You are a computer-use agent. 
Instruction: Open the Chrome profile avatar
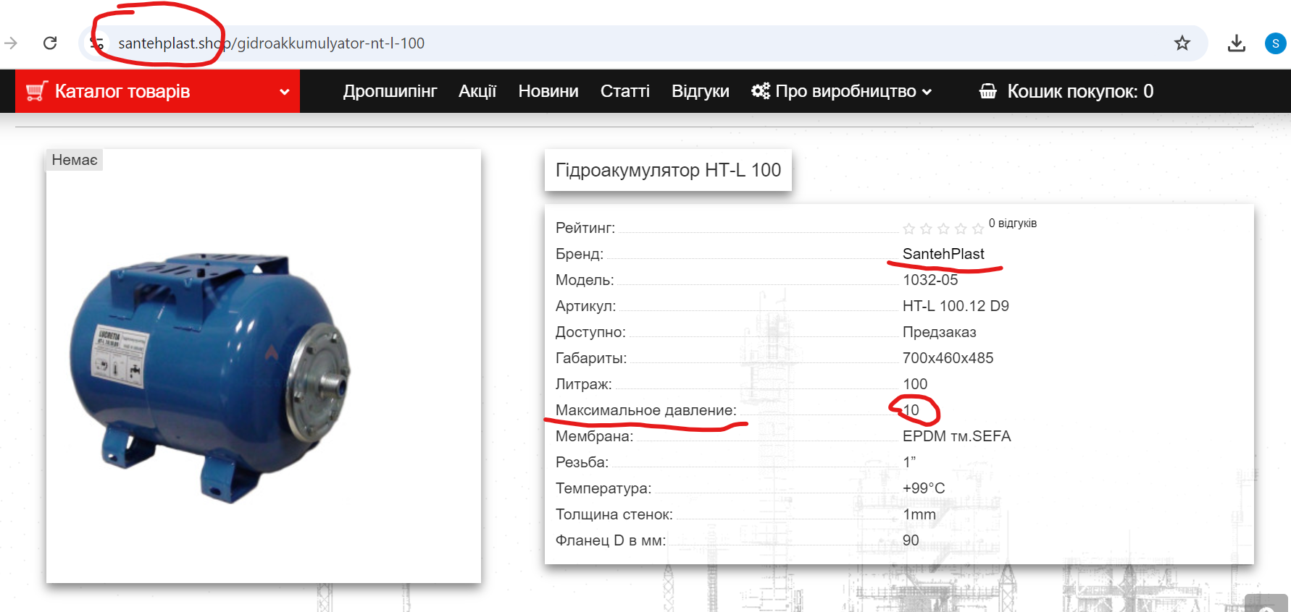(1276, 43)
